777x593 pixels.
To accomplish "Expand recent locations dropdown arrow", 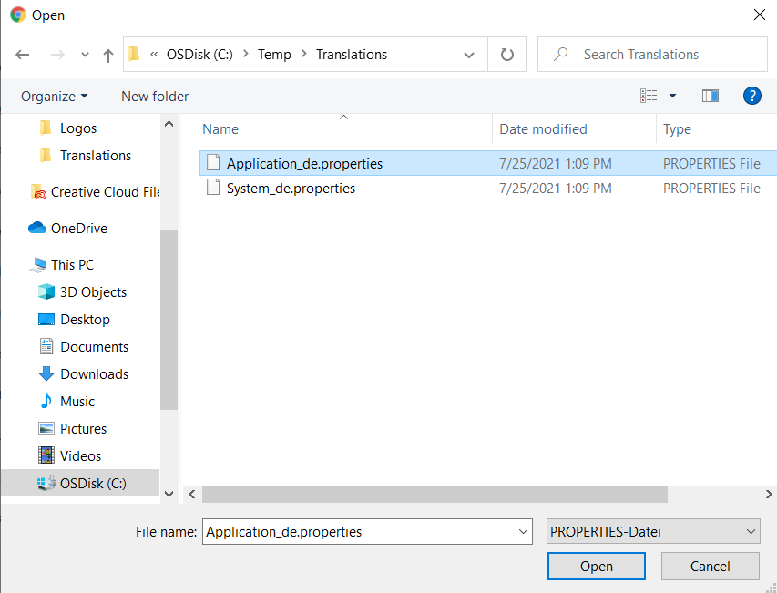I will 85,55.
